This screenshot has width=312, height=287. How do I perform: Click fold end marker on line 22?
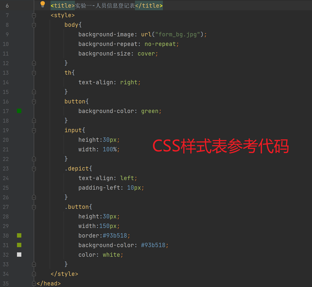pos(34,159)
